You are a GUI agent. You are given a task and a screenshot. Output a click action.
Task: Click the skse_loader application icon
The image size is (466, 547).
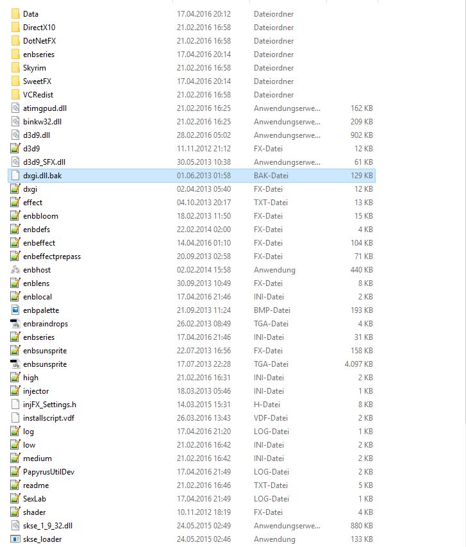click(x=15, y=539)
